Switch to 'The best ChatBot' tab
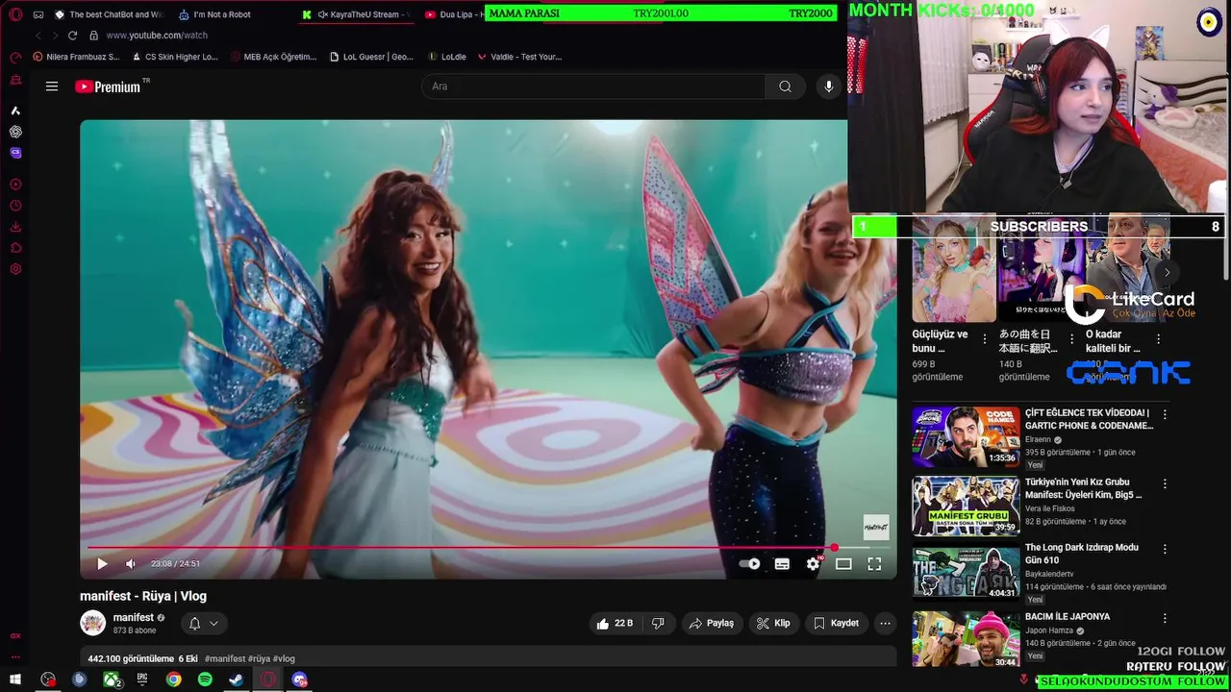 click(x=109, y=14)
